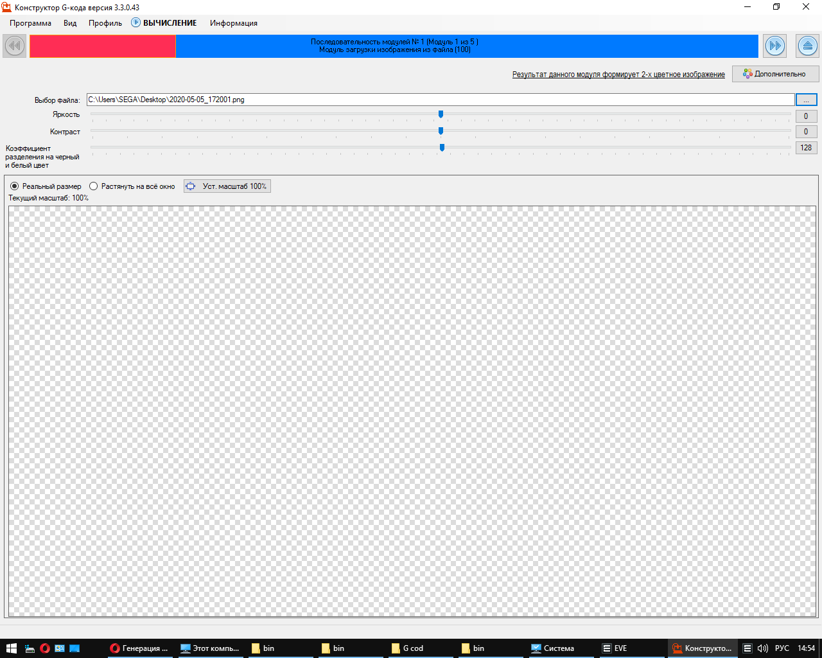Open the G cod folder in taskbar
The width and height of the screenshot is (822, 658).
pos(408,648)
